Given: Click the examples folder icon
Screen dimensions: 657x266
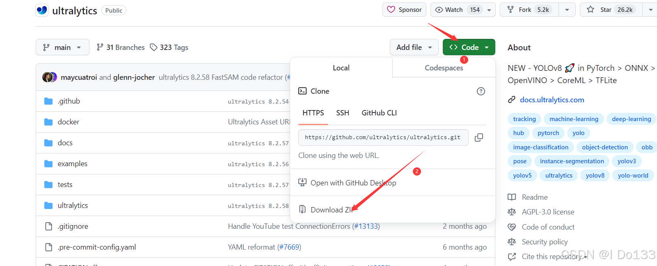Looking at the screenshot, I should click(48, 164).
